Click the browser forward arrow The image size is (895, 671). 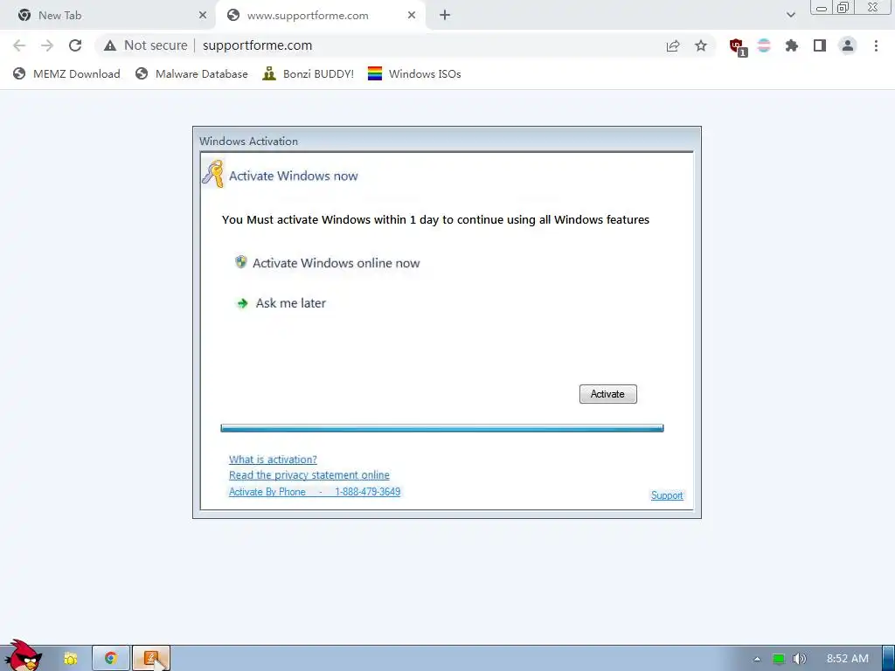click(x=47, y=45)
